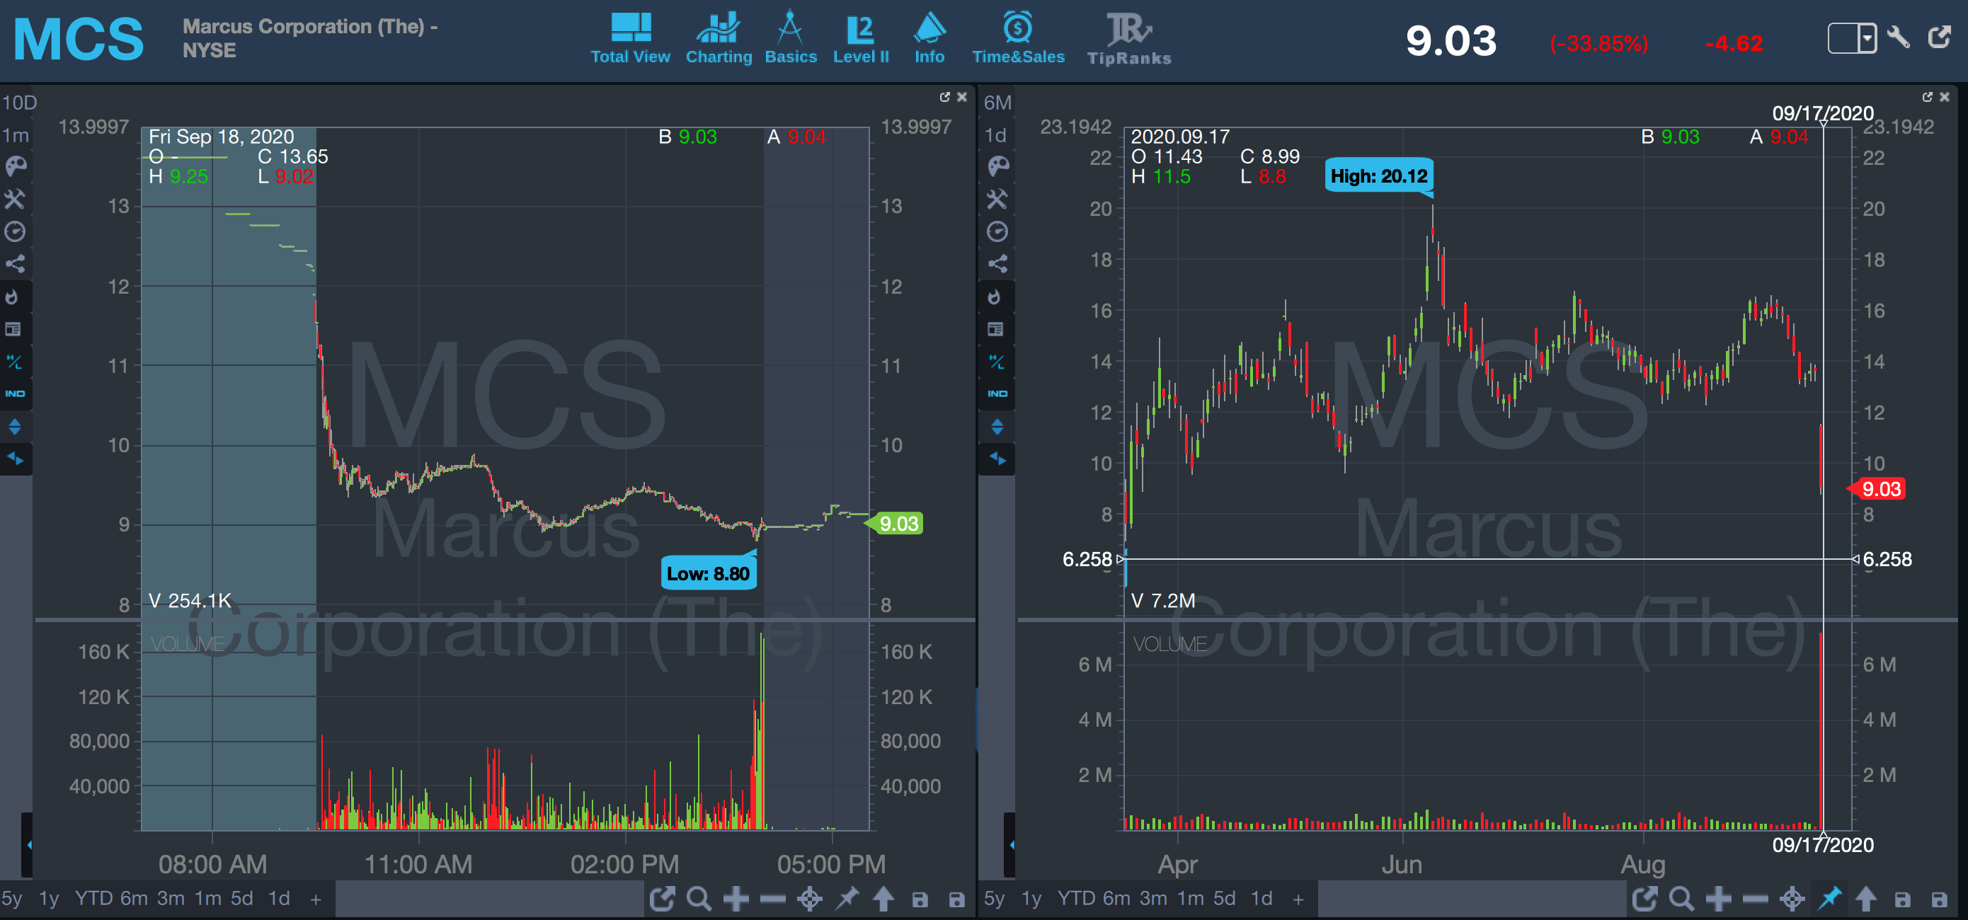Viewport: 1968px width, 920px height.
Task: Toggle the H/L labels on left chart
Action: coord(16,361)
